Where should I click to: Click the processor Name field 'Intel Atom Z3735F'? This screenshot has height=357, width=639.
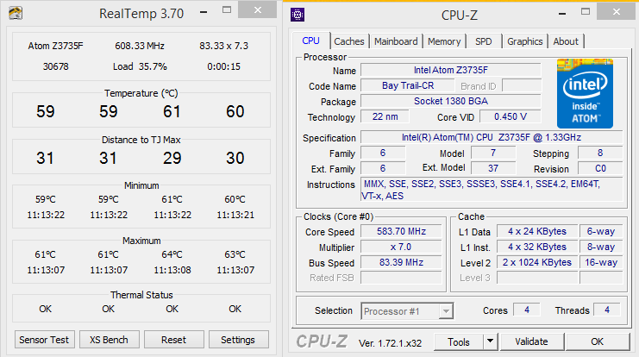(451, 70)
